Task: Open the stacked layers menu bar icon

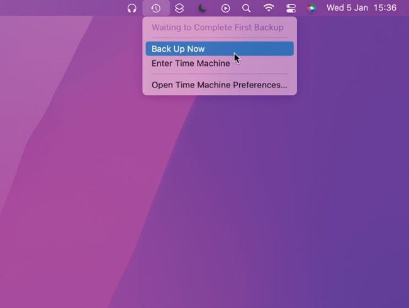Action: point(179,8)
